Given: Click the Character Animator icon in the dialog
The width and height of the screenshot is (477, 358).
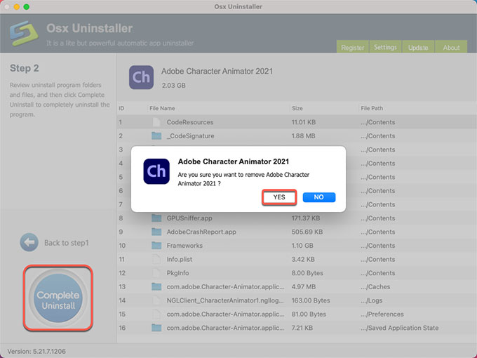Looking at the screenshot, I should click(x=156, y=171).
